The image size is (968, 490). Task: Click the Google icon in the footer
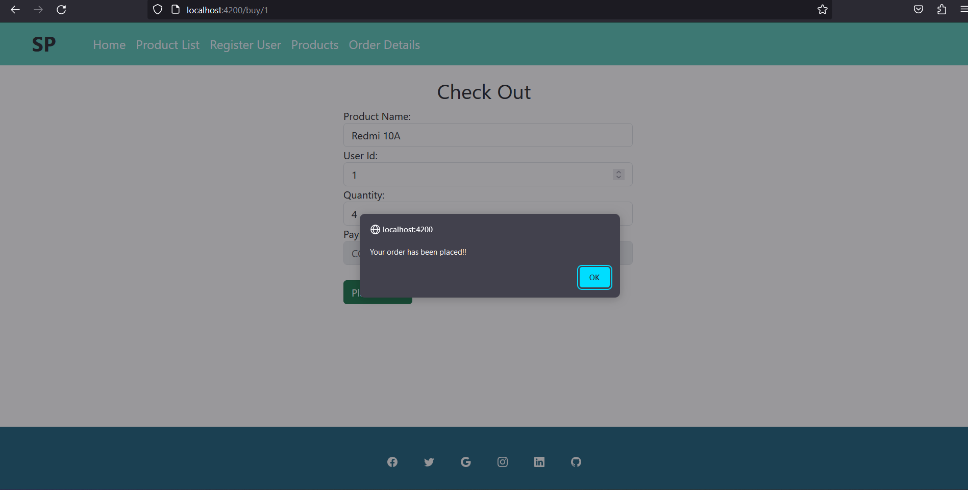[465, 462]
